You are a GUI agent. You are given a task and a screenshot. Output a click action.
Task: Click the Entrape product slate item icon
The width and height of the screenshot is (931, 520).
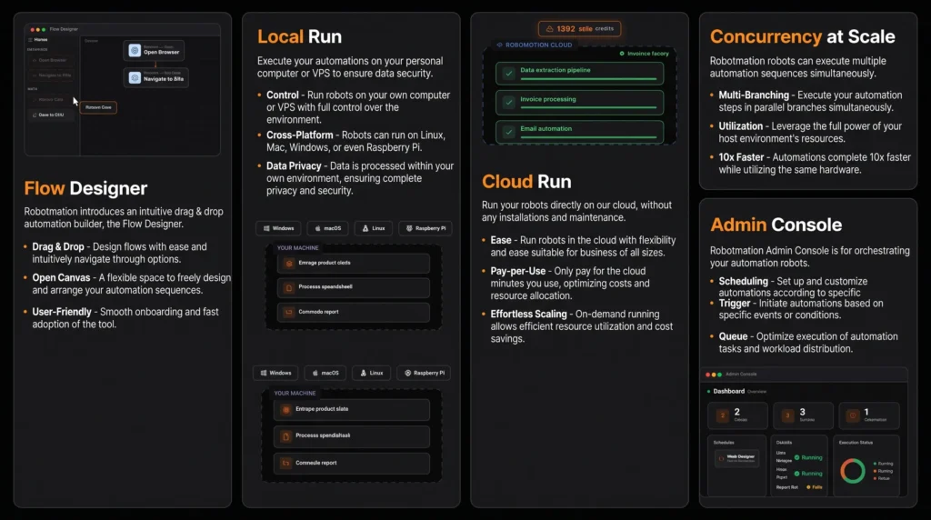coord(286,409)
